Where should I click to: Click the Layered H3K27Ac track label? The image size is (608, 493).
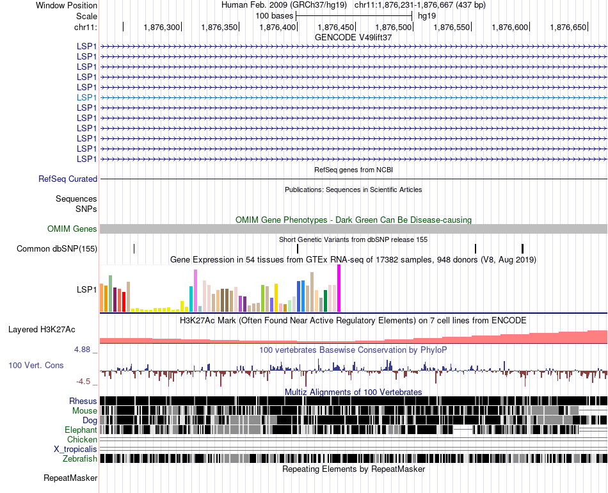[42, 329]
